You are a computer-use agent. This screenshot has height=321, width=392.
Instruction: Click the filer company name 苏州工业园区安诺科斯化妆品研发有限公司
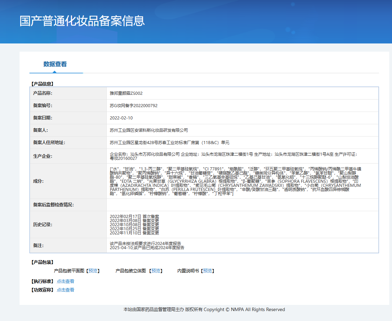coord(149,130)
